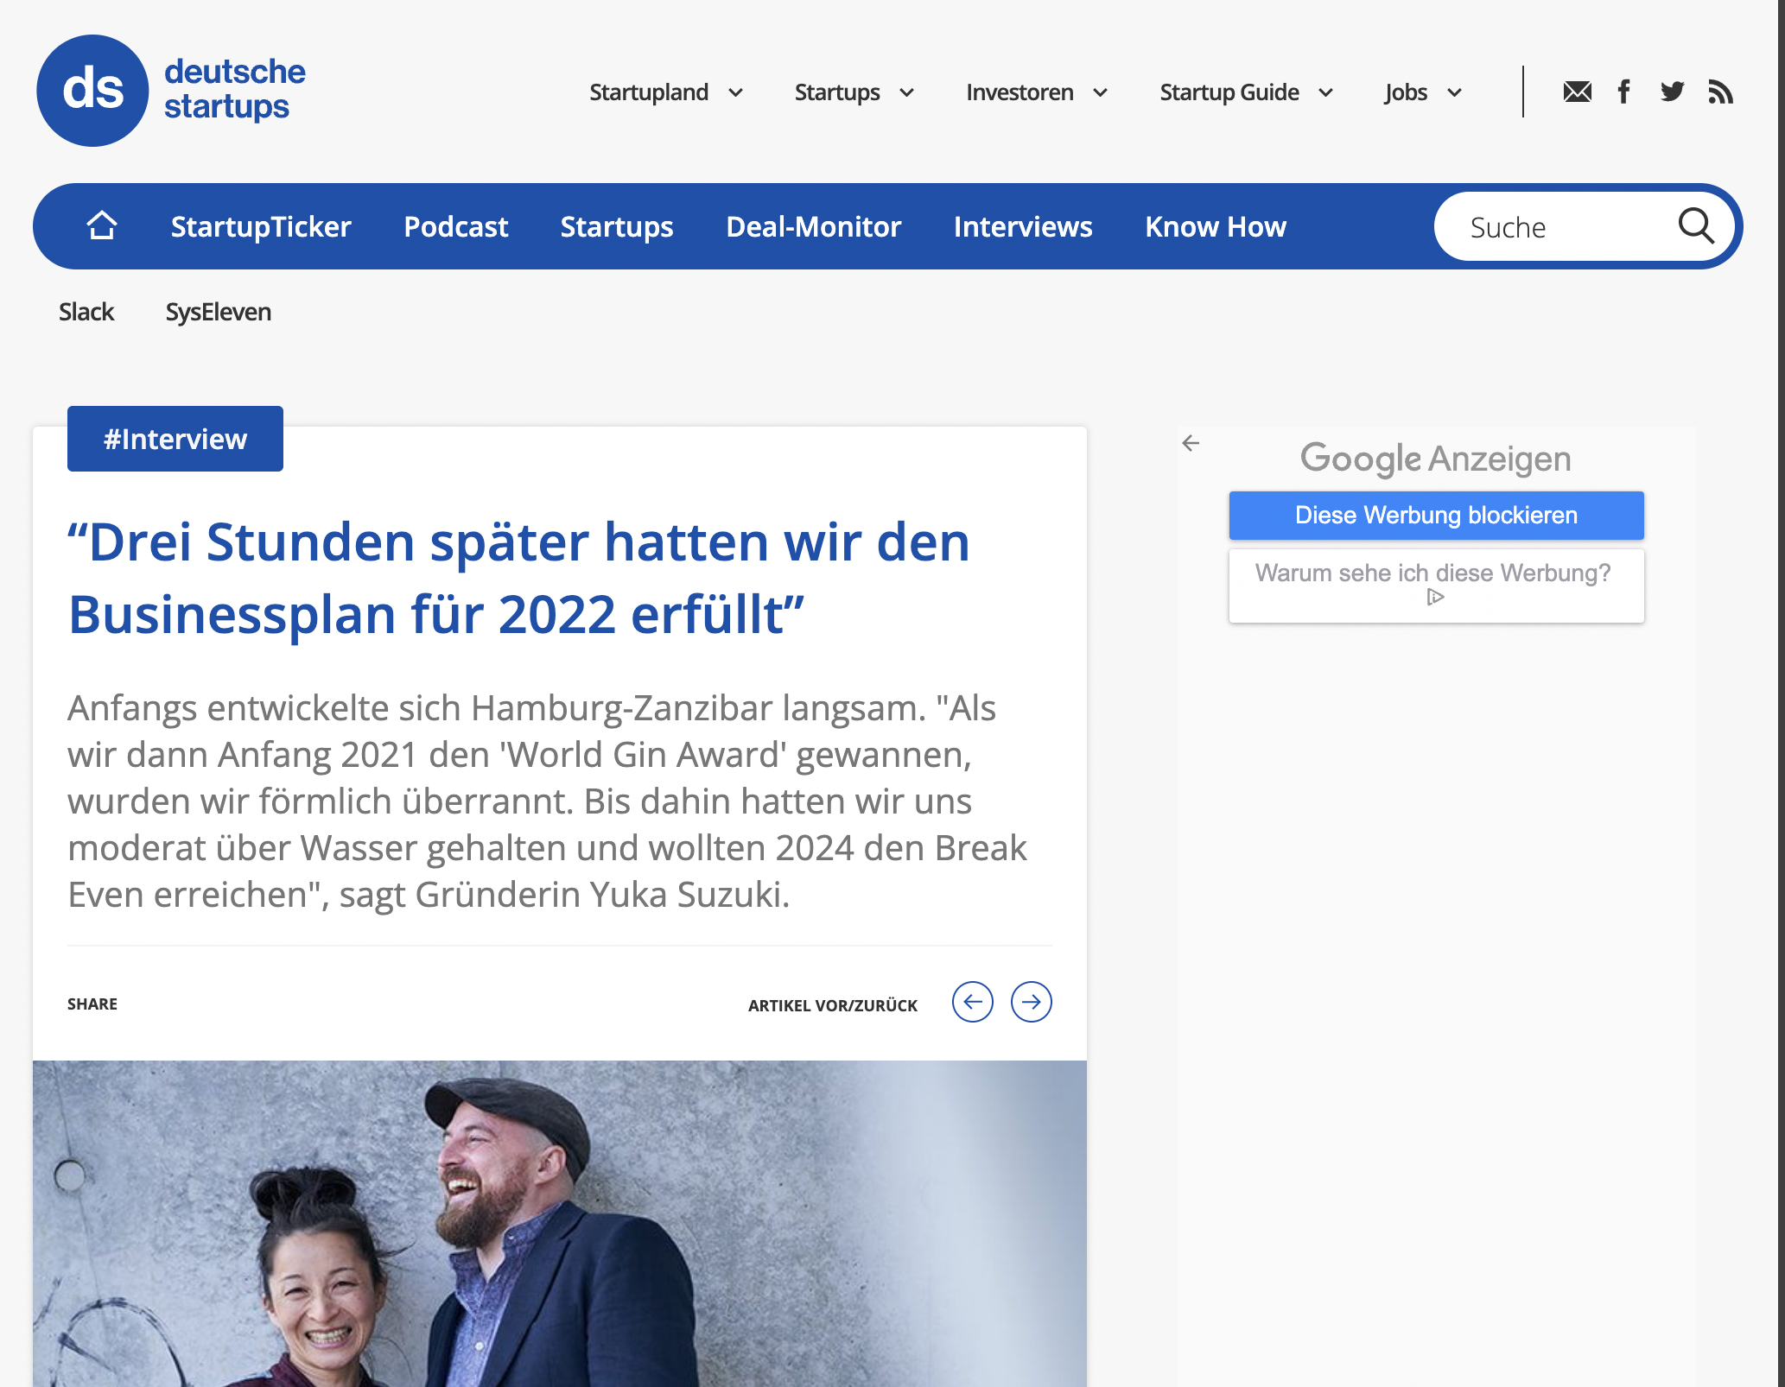Go to next article arrow
Viewport: 1785px width, 1387px height.
tap(1031, 1002)
